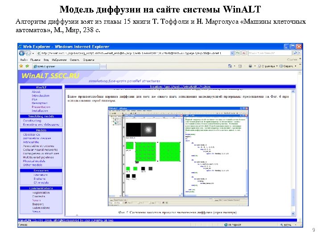The width and height of the screenshot is (321, 241).
Task: Open the Executing and debugging link
Action: tap(41, 125)
